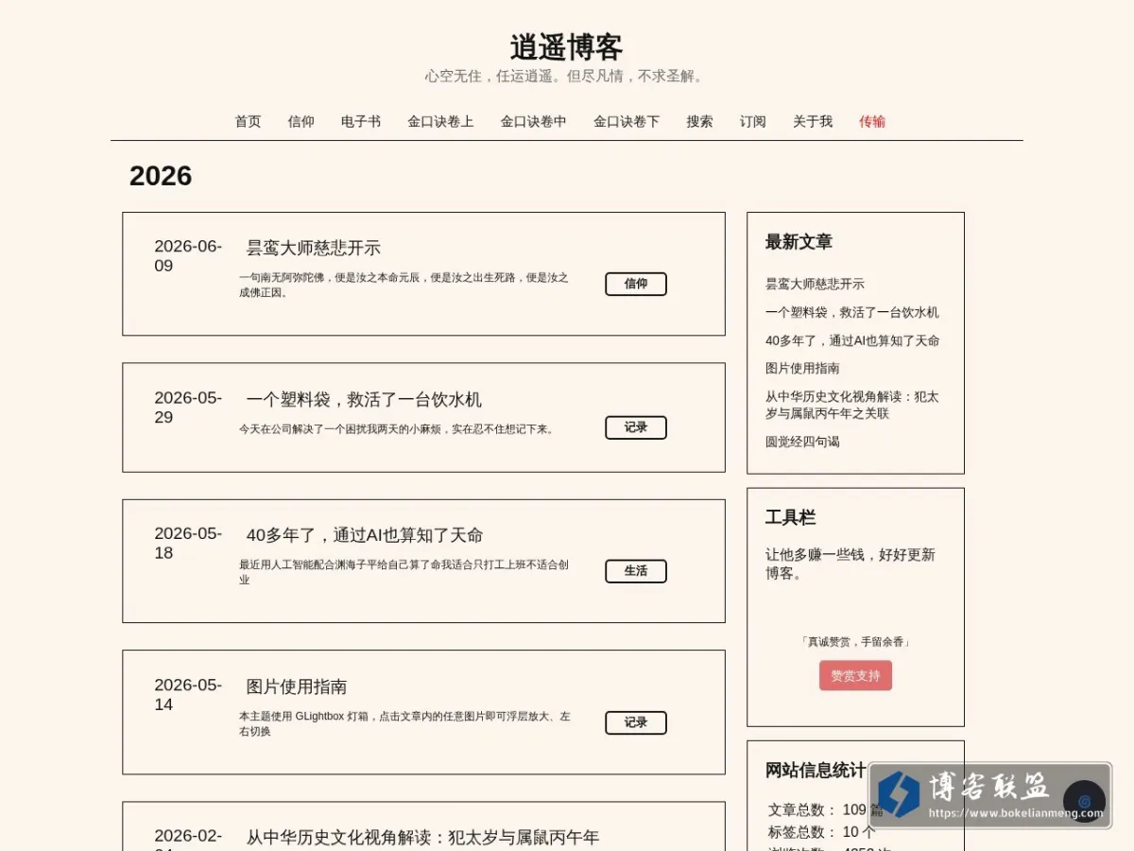Click the 生活 tag button
This screenshot has width=1134, height=851.
pos(636,571)
